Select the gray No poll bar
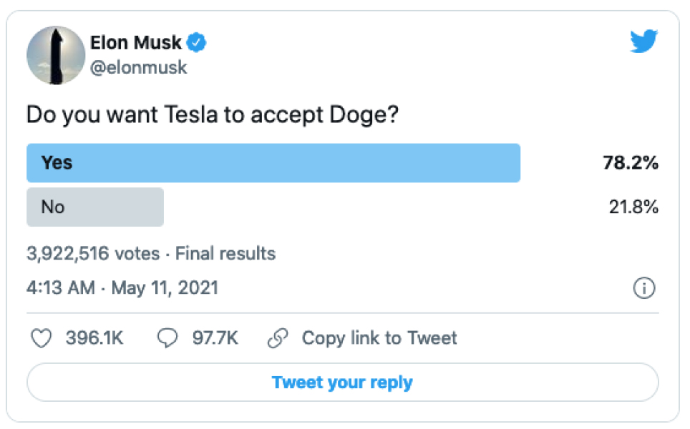 click(95, 207)
